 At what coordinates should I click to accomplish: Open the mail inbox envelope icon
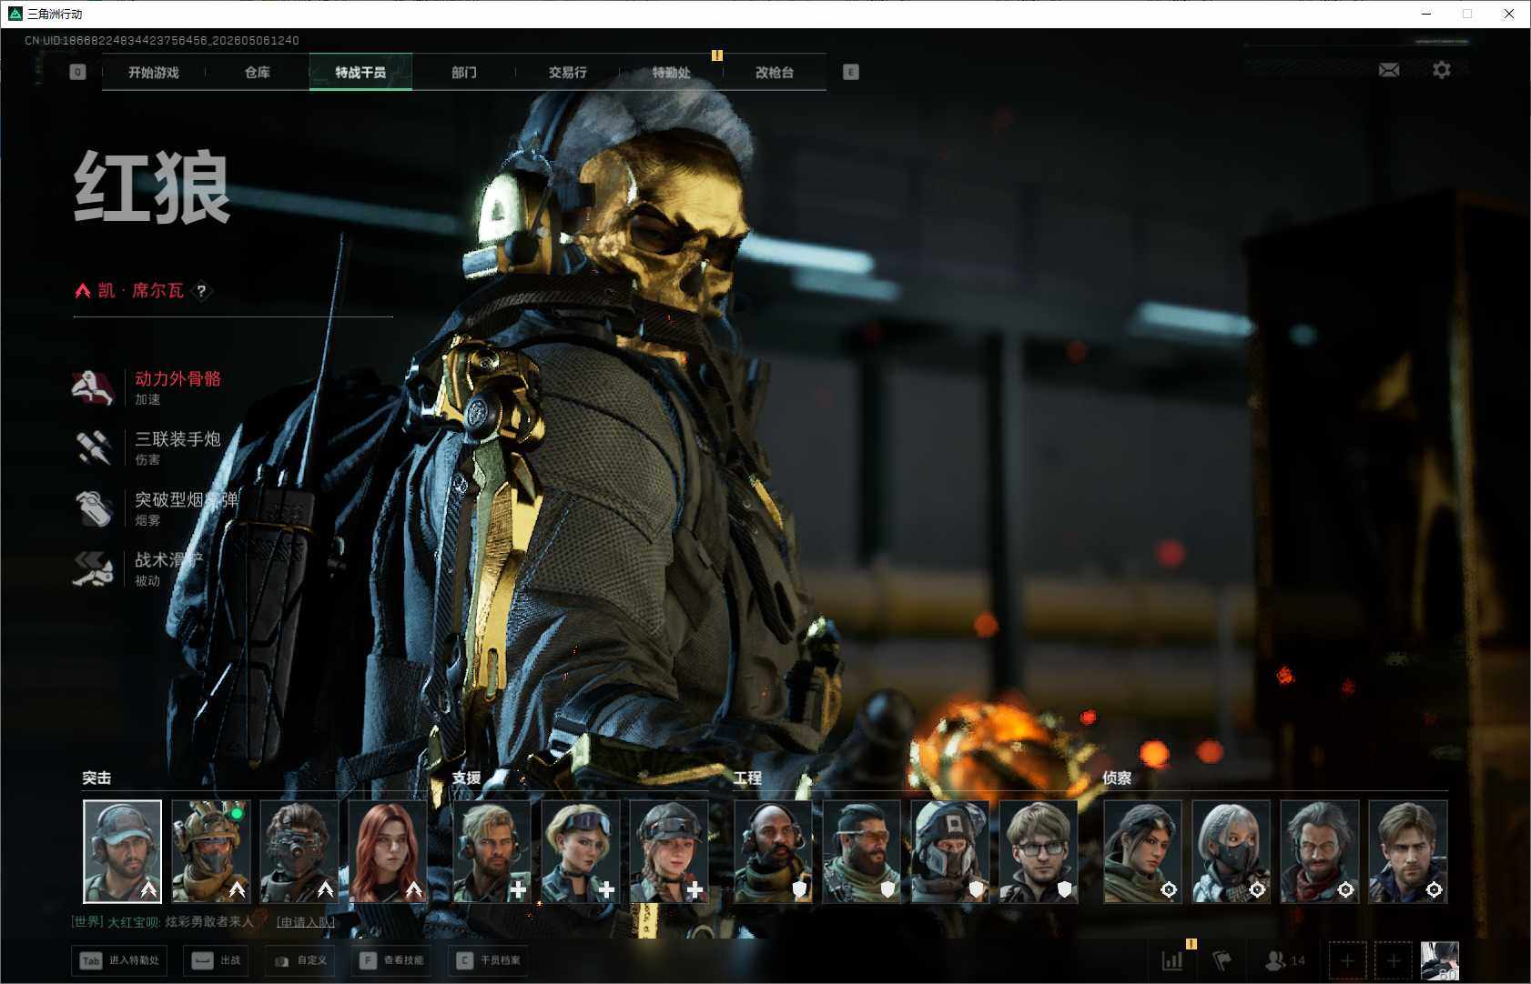pyautogui.click(x=1389, y=70)
